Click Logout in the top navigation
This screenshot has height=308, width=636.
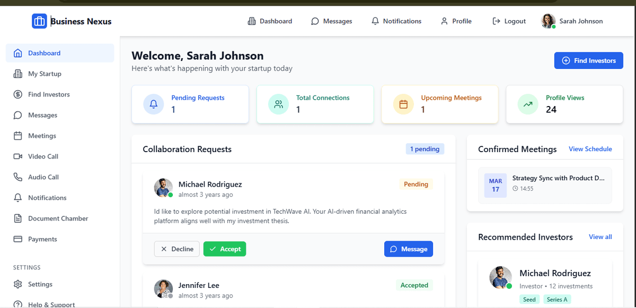tap(509, 21)
